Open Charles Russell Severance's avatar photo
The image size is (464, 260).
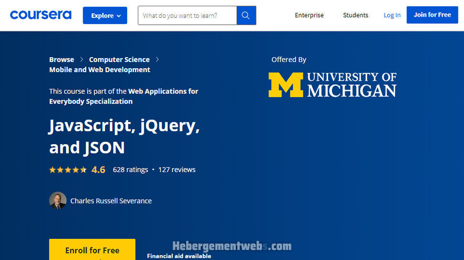[58, 200]
